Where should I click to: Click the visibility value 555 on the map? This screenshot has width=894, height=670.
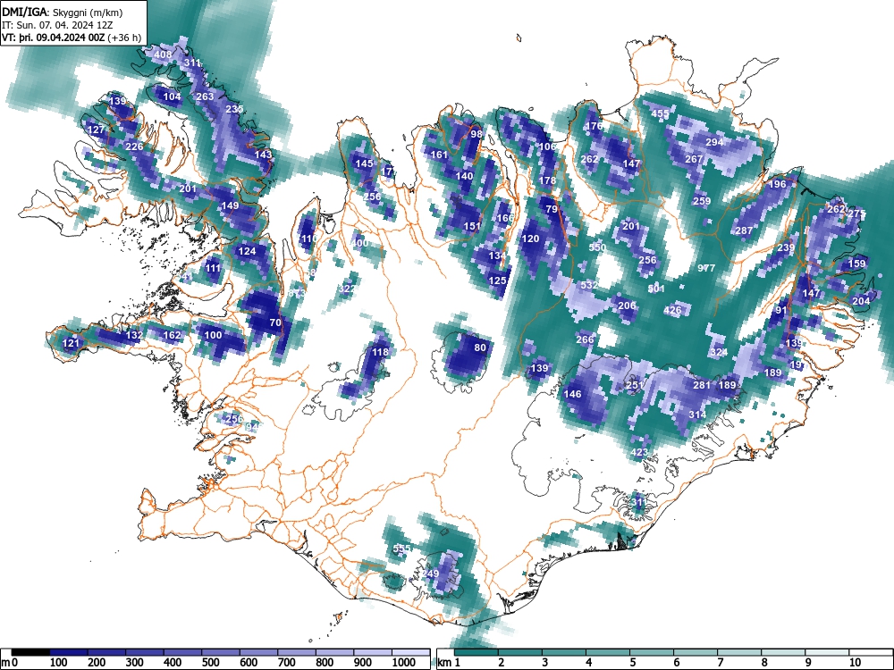pyautogui.click(x=401, y=549)
